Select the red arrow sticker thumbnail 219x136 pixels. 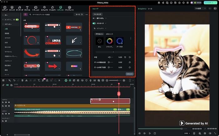point(53,66)
